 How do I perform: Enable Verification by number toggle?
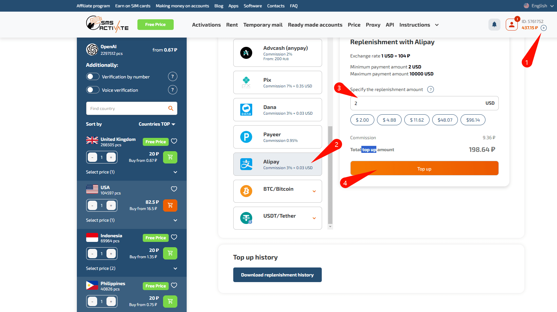tap(93, 77)
